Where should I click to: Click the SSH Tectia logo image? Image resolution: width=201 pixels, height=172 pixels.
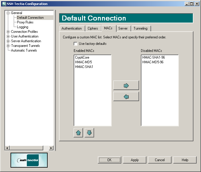coord(29,160)
